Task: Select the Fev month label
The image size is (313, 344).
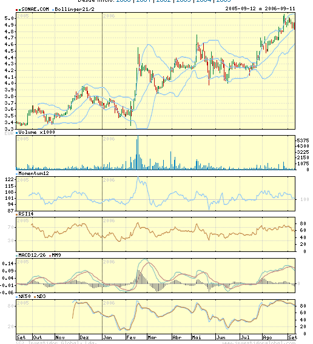Action: (131, 337)
